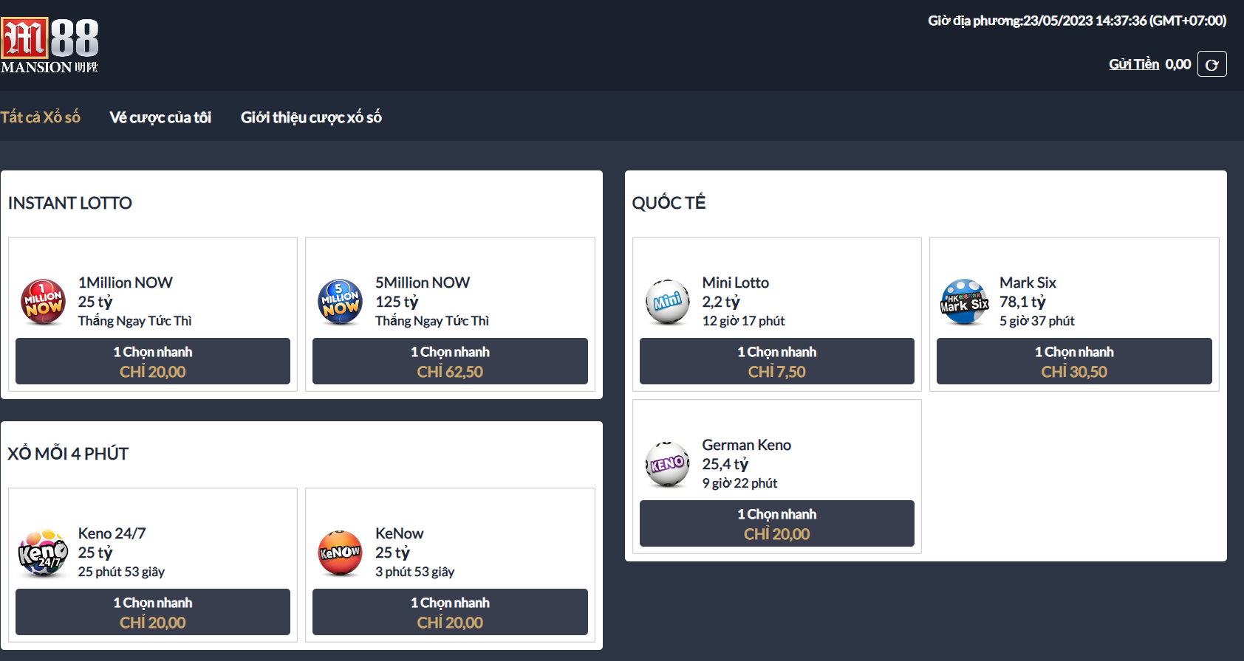1244x661 pixels.
Task: Quick pick KeNow for 20,00
Action: [450, 612]
